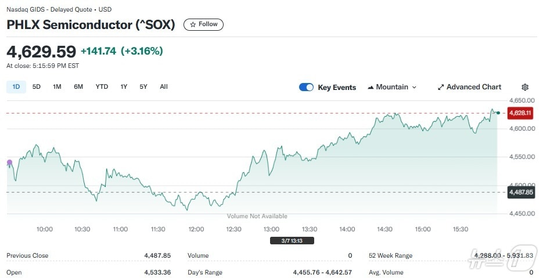Follow the PHLX Semiconductor index
Screen dimensions: 543x278
tap(203, 24)
